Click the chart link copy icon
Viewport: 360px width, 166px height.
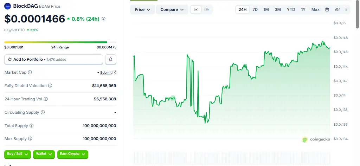(x=337, y=9)
